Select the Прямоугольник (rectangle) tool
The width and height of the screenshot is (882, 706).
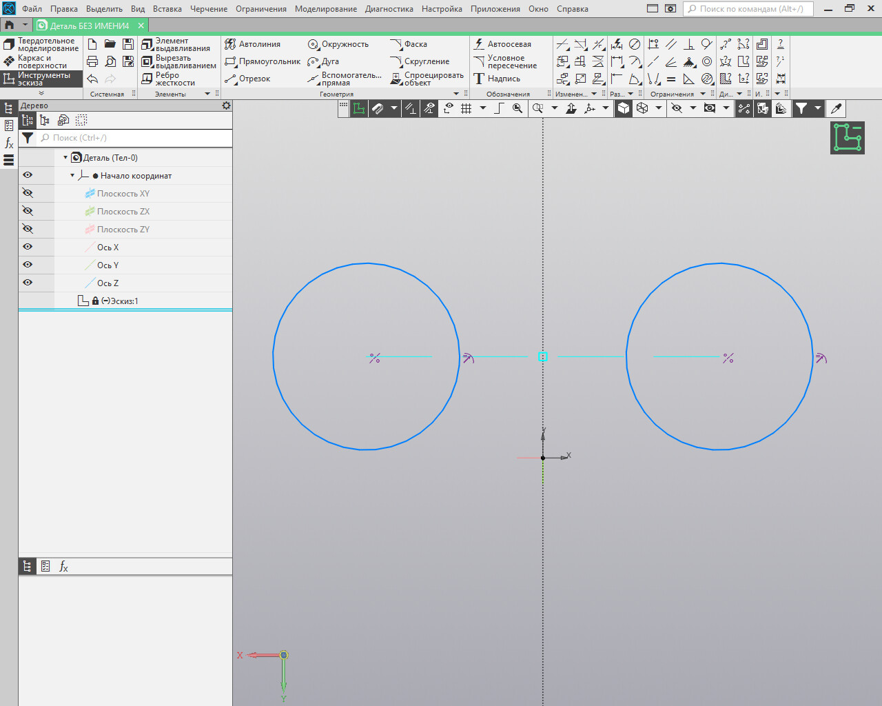coord(263,61)
